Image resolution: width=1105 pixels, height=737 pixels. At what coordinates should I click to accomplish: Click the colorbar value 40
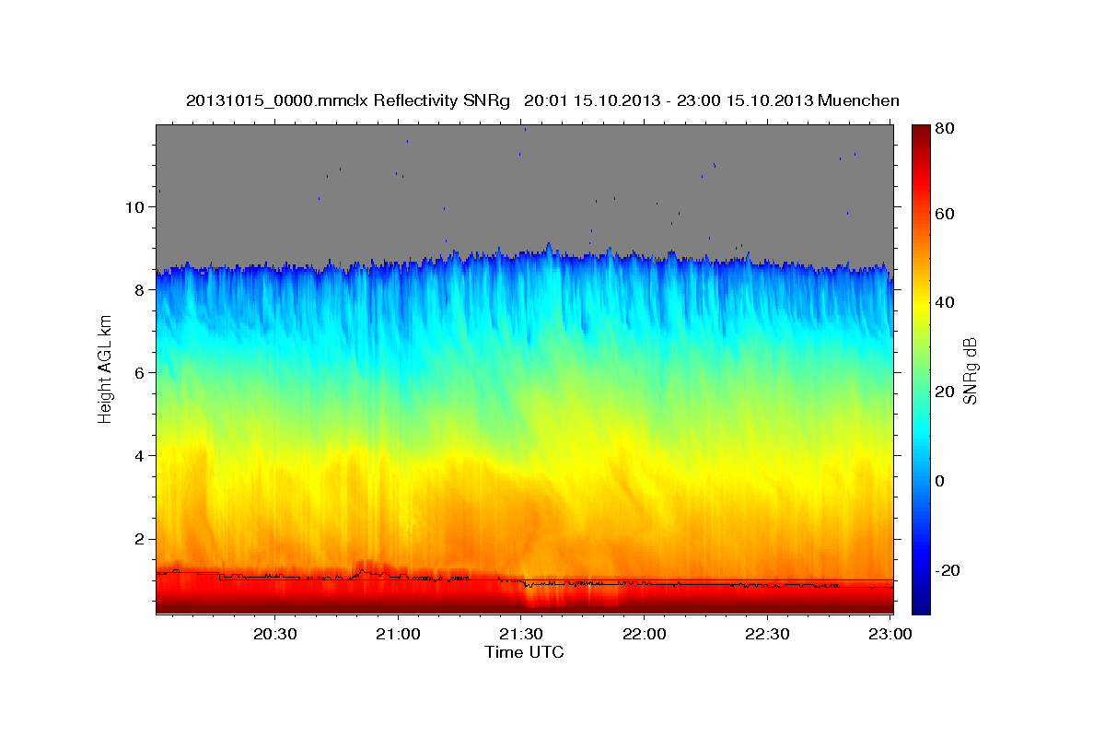point(946,302)
